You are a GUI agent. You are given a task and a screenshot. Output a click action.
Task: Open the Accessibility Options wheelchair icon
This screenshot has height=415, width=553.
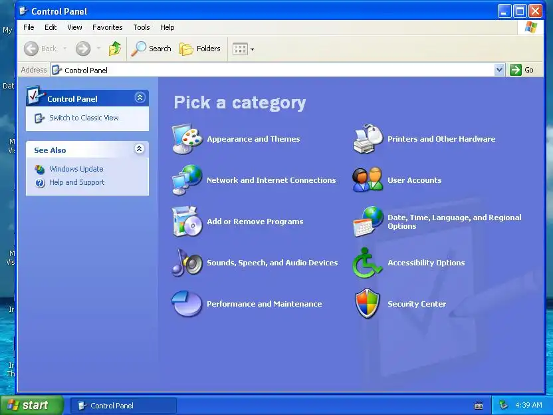367,263
